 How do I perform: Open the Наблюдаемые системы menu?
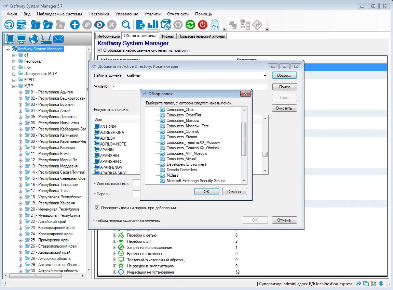click(x=59, y=14)
